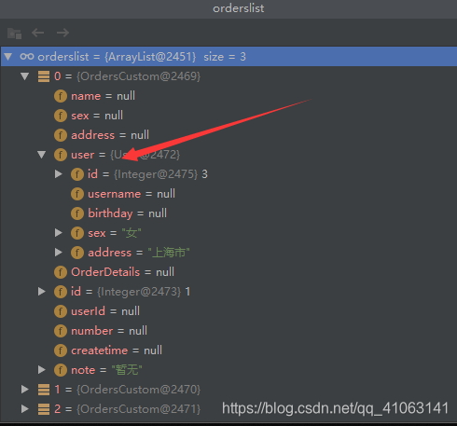Select the row "sex = null"

tap(228, 116)
